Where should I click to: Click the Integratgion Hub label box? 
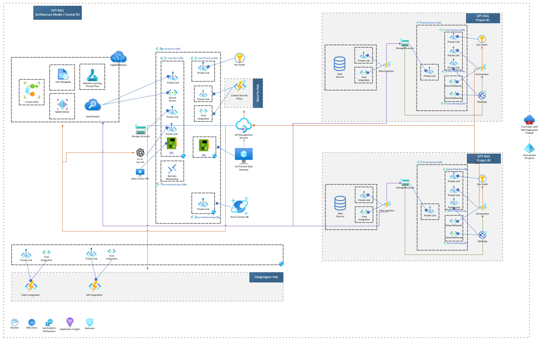pos(266,277)
